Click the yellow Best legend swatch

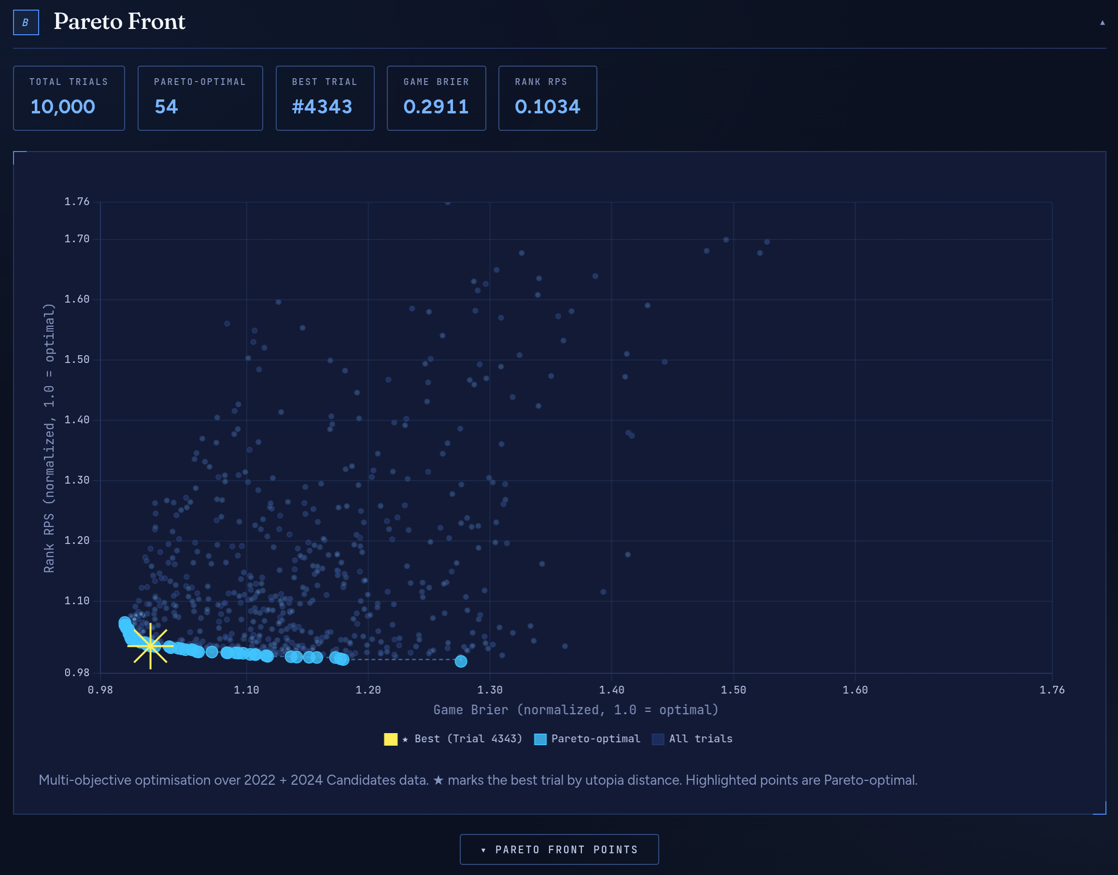[391, 739]
